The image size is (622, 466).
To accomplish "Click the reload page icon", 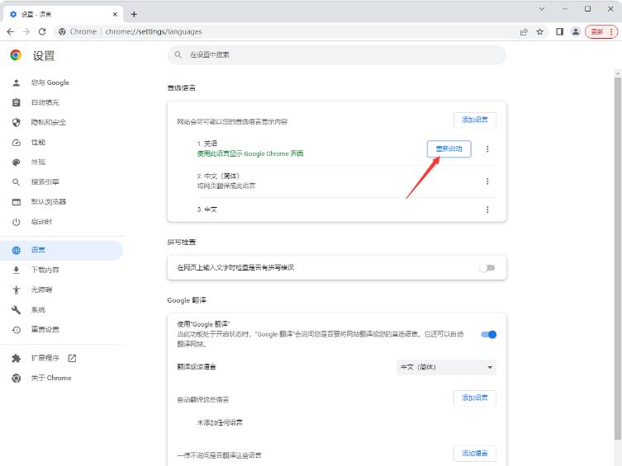I will [42, 31].
